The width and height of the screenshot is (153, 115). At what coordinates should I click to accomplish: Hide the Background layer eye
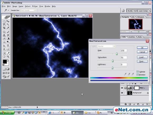point(122,93)
